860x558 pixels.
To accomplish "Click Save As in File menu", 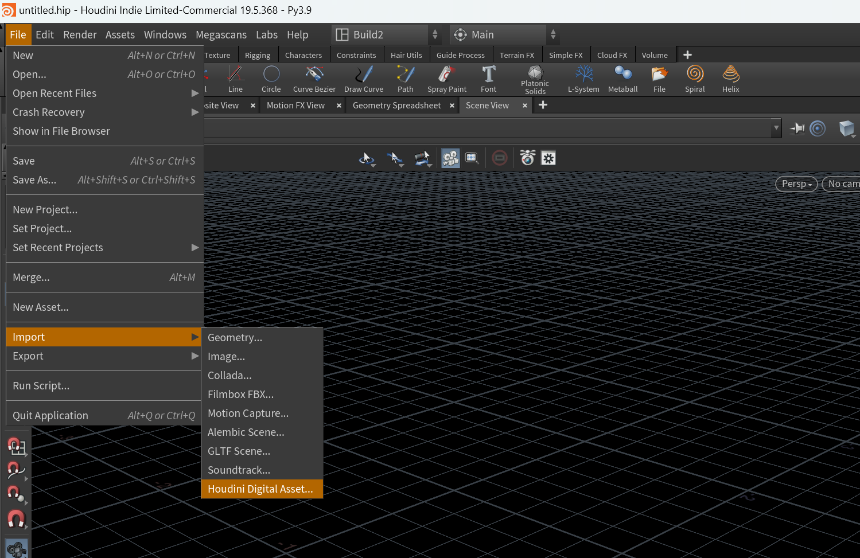I will point(105,180).
